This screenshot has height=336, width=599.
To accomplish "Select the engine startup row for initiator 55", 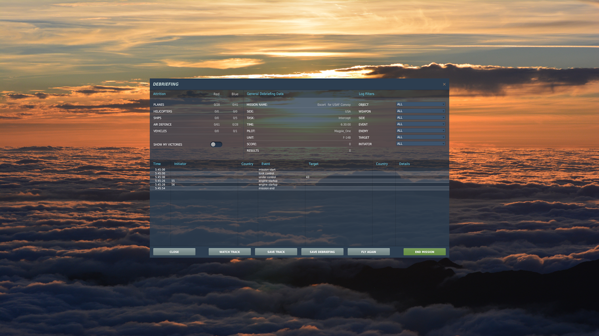I will click(x=299, y=181).
